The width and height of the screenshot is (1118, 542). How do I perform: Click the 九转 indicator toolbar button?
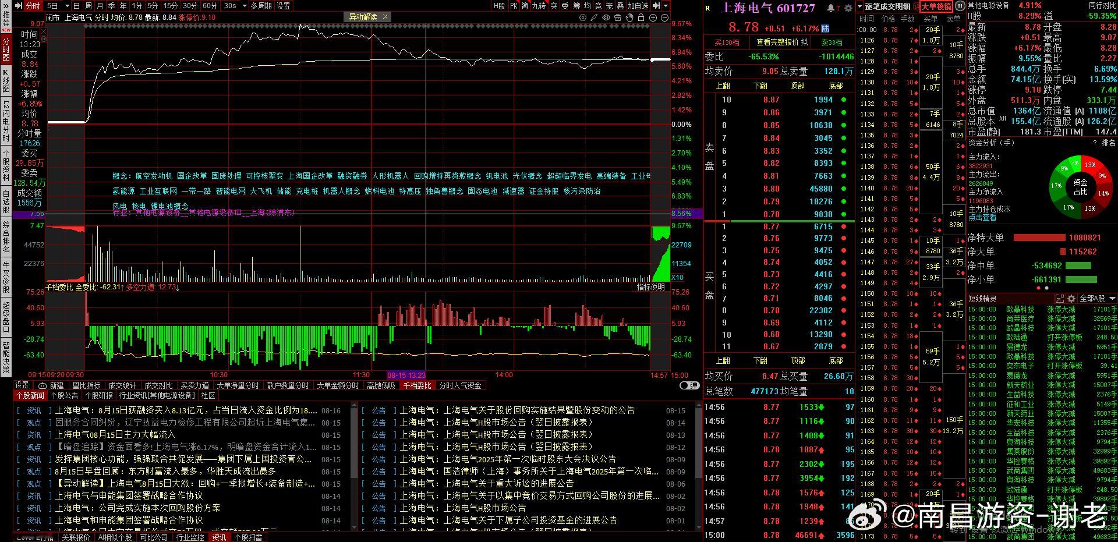coord(539,6)
